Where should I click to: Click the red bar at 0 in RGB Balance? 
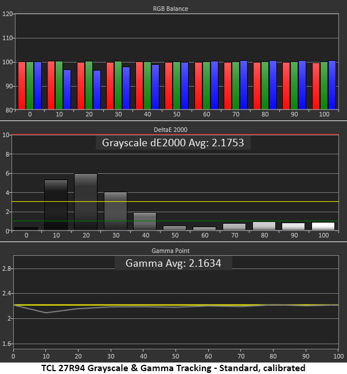pyautogui.click(x=22, y=85)
